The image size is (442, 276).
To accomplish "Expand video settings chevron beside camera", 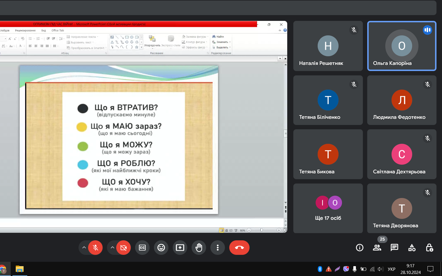I will click(112, 248).
